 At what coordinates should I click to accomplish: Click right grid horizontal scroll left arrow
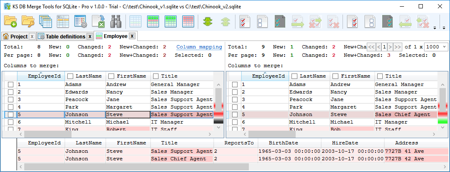point(245,134)
